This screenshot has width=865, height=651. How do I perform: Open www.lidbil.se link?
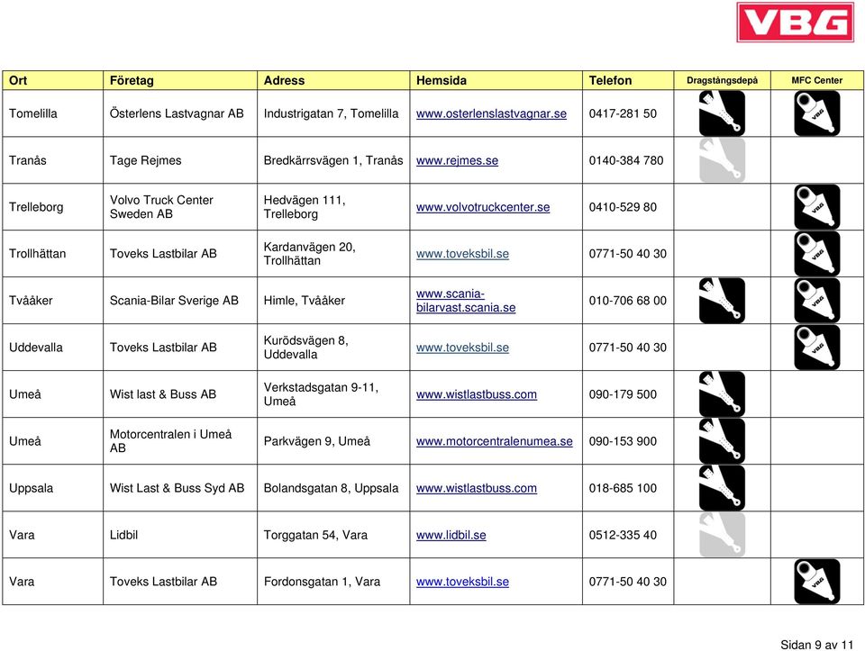tap(451, 535)
